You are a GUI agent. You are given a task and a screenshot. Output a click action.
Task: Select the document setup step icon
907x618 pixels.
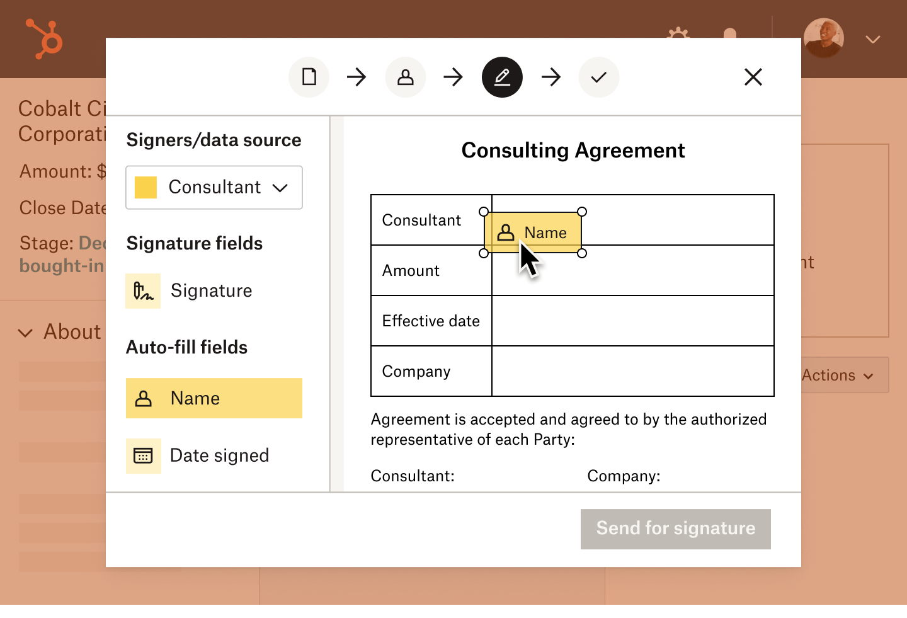pos(309,77)
